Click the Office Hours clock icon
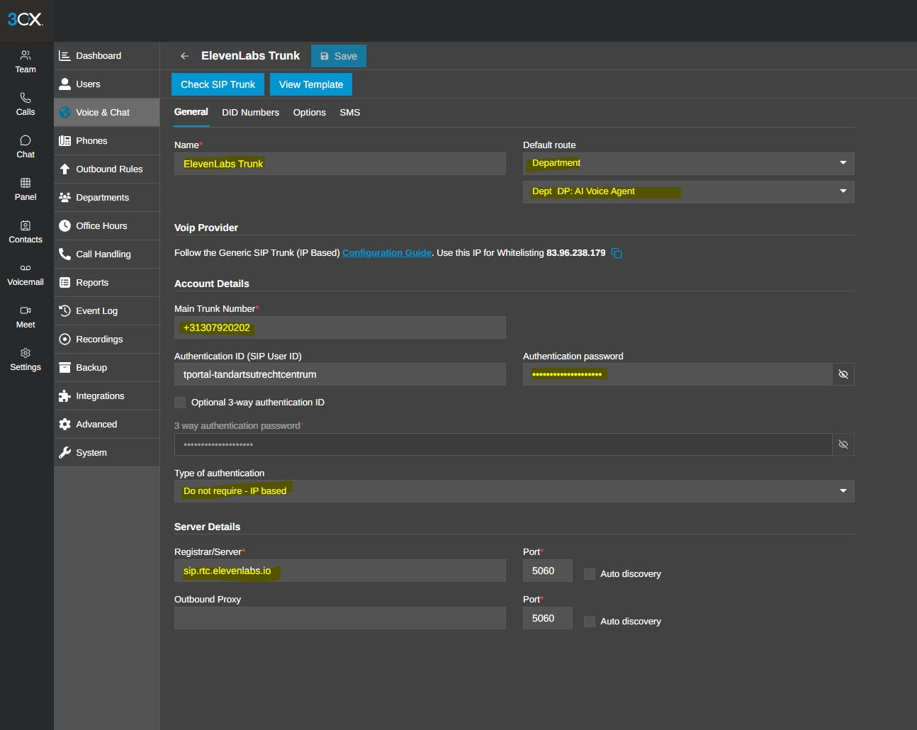This screenshot has height=730, width=917. click(x=64, y=225)
